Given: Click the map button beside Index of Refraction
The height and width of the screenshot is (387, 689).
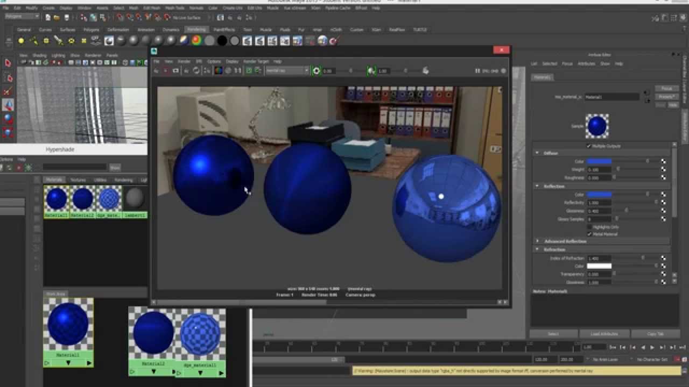Looking at the screenshot, I should 663,258.
